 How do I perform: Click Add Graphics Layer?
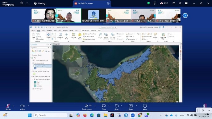(89, 39)
